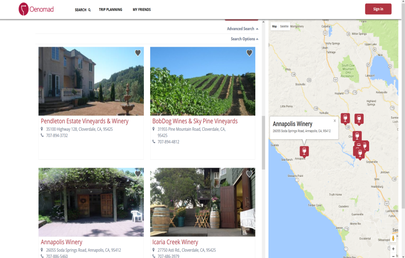Open My Friends menu item
Viewport: 405px width, 258px height.
[x=142, y=10]
